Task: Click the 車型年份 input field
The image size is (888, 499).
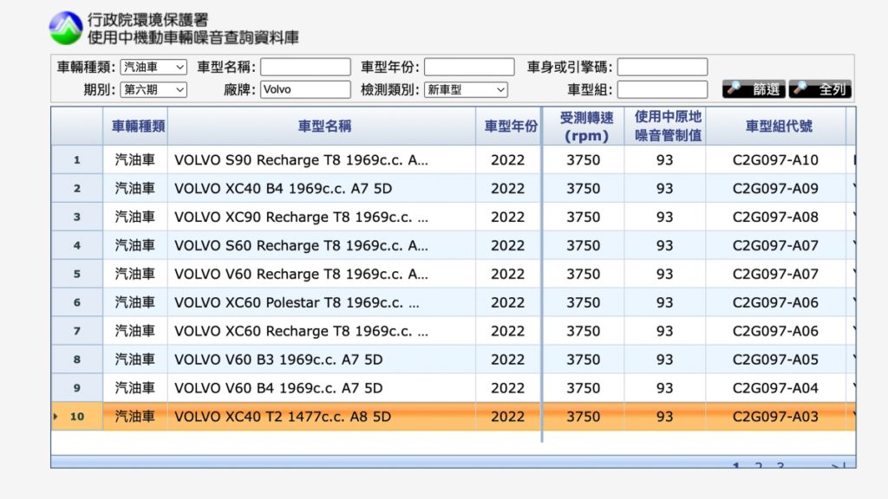Action: (469, 68)
